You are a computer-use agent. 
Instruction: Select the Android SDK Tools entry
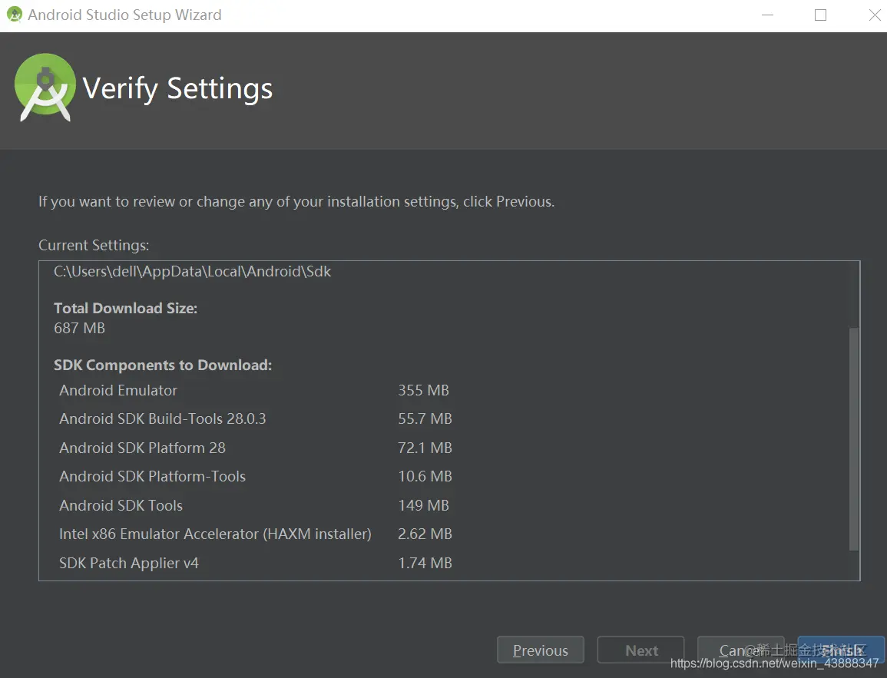(121, 505)
